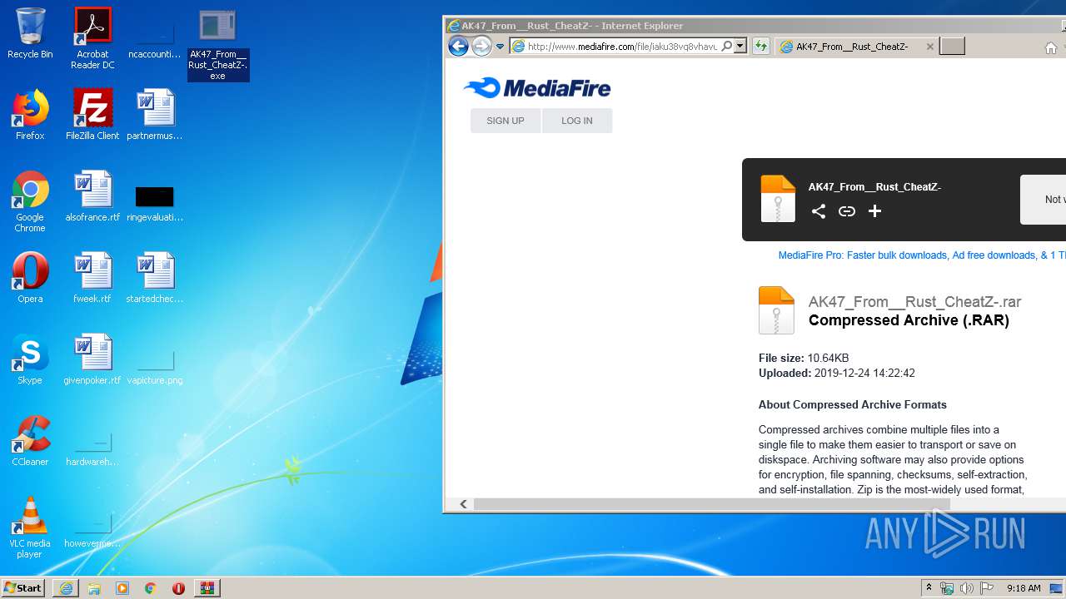Image resolution: width=1066 pixels, height=599 pixels.
Task: Click the About Compressed Archive Formats heading
Action: (852, 405)
